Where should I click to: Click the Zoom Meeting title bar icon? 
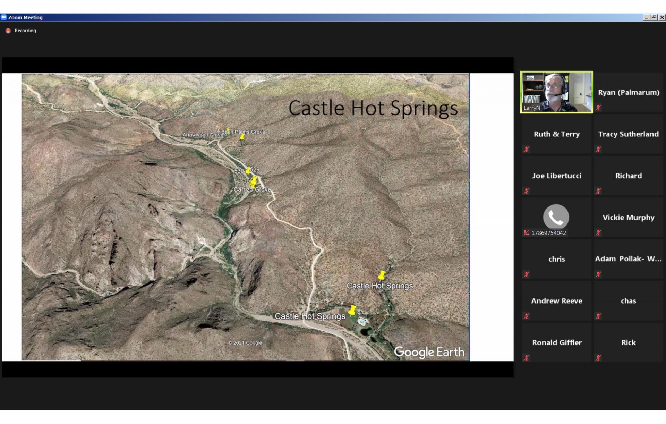4,17
